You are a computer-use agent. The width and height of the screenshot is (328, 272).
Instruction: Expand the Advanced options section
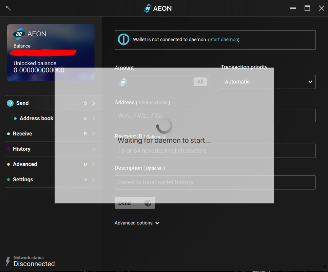[x=137, y=223]
